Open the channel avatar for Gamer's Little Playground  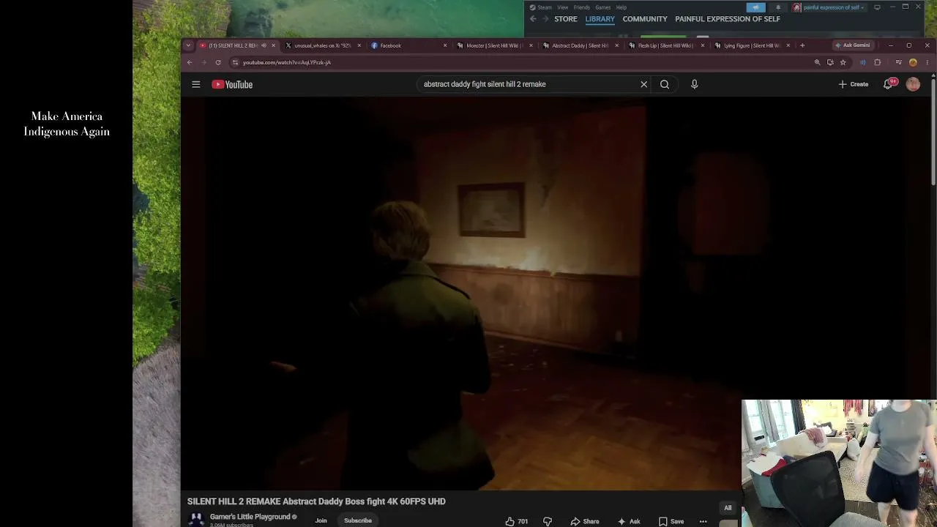pyautogui.click(x=196, y=520)
